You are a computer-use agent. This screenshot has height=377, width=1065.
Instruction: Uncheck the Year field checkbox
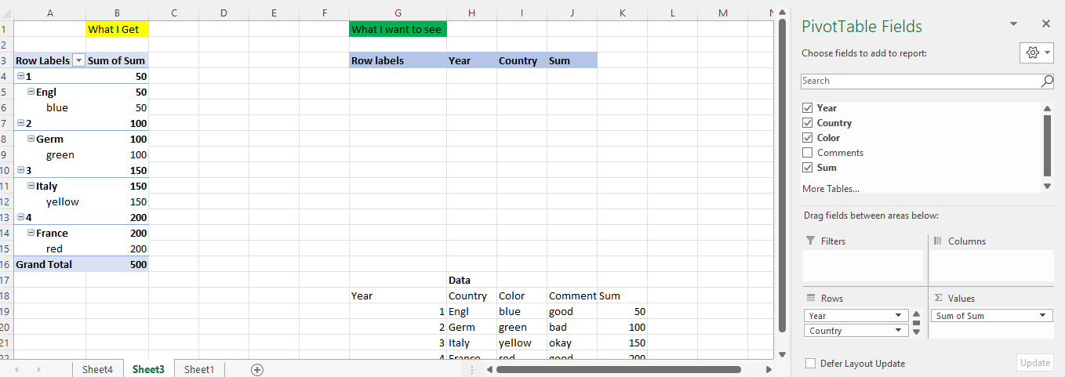pos(807,108)
